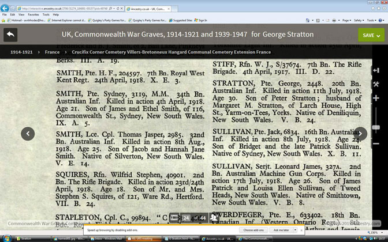Click the people index icon in bottom toolbar
Viewport: 388px width, 242px height.
coord(213,218)
